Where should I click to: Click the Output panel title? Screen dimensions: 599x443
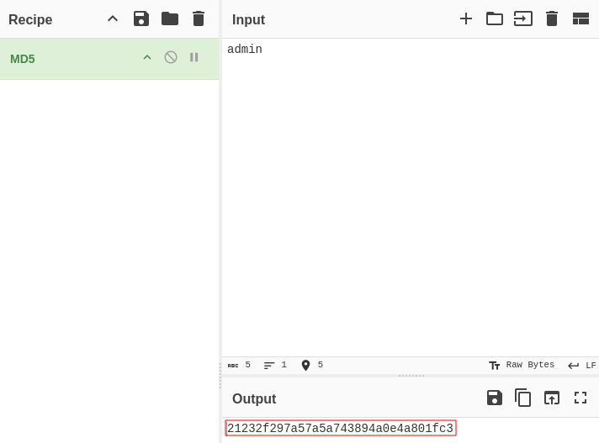[x=254, y=398]
